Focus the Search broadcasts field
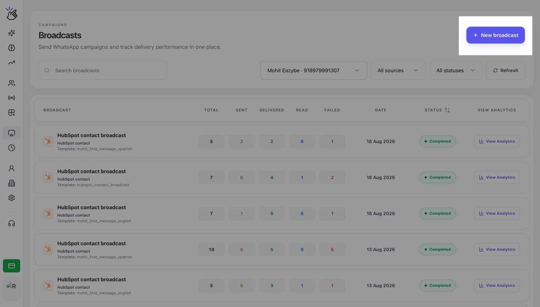 tap(103, 70)
